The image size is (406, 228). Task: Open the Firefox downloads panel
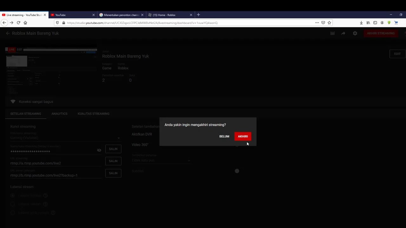pos(361,23)
